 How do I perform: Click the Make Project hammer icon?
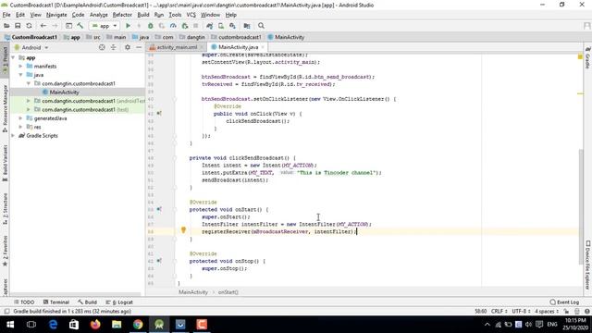pyautogui.click(x=80, y=26)
